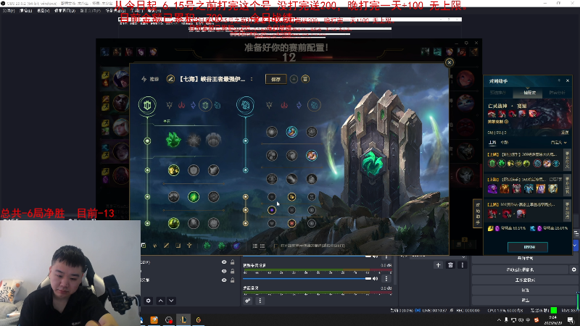This screenshot has width=580, height=326.
Task: Select the purple adaptive force stat shard
Action: point(272,210)
